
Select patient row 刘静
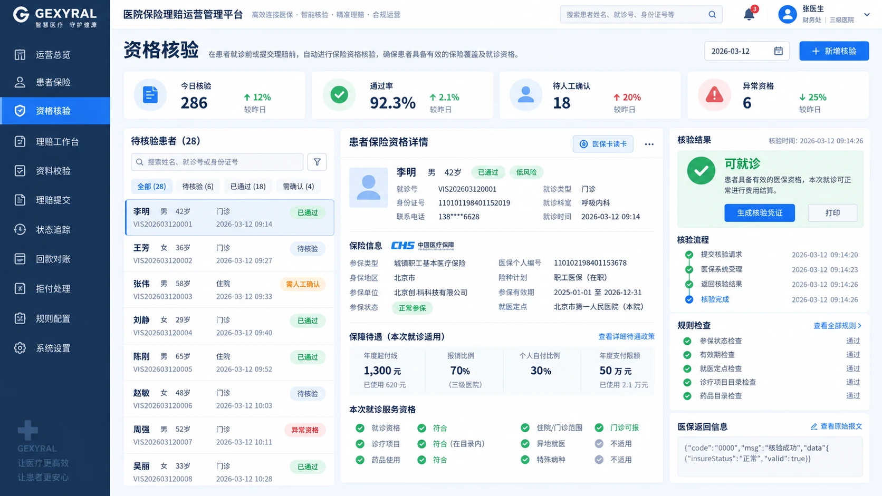(x=229, y=326)
